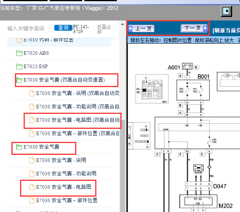240x212 pixels.
Task: Click 折叠全部 to collapse all
Action: [x=104, y=29]
